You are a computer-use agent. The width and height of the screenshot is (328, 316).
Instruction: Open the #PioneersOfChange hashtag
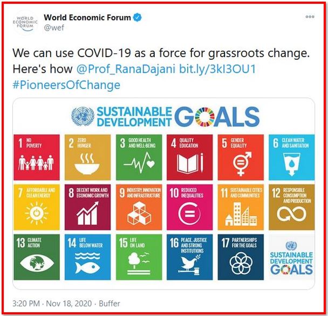[66, 85]
